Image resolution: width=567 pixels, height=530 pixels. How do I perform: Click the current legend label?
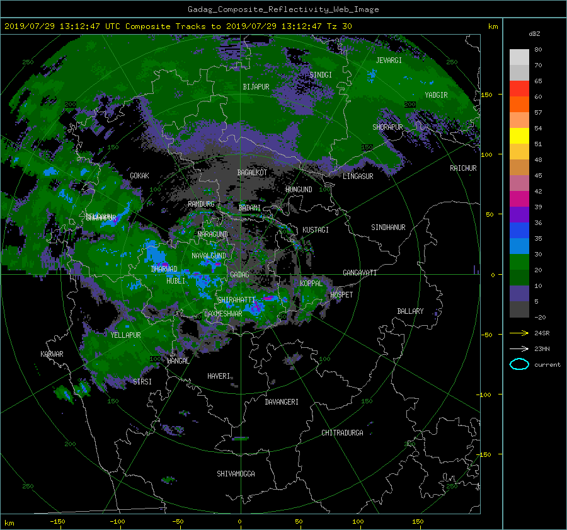[x=547, y=365]
